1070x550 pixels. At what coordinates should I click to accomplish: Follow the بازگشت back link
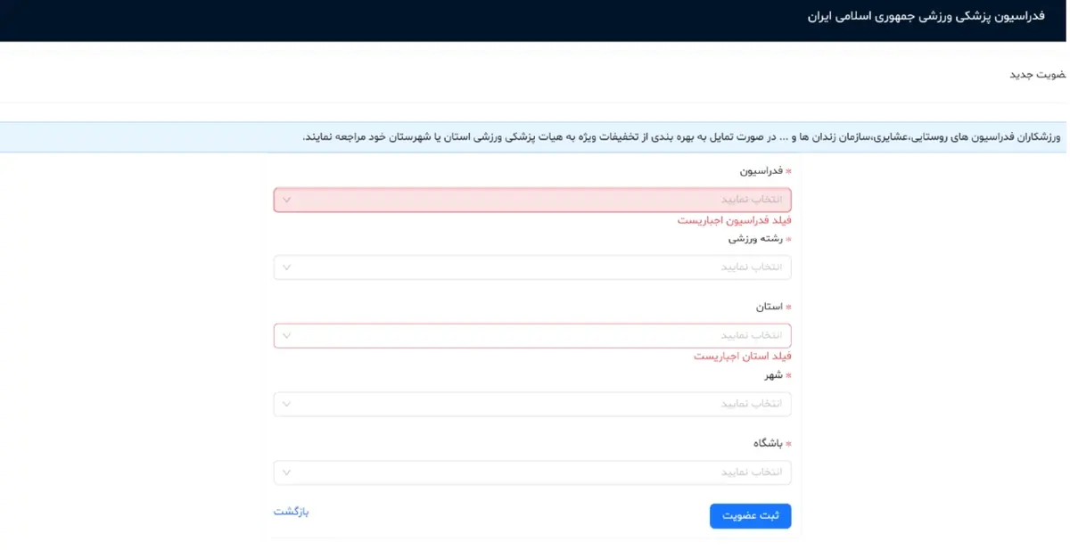point(291,512)
